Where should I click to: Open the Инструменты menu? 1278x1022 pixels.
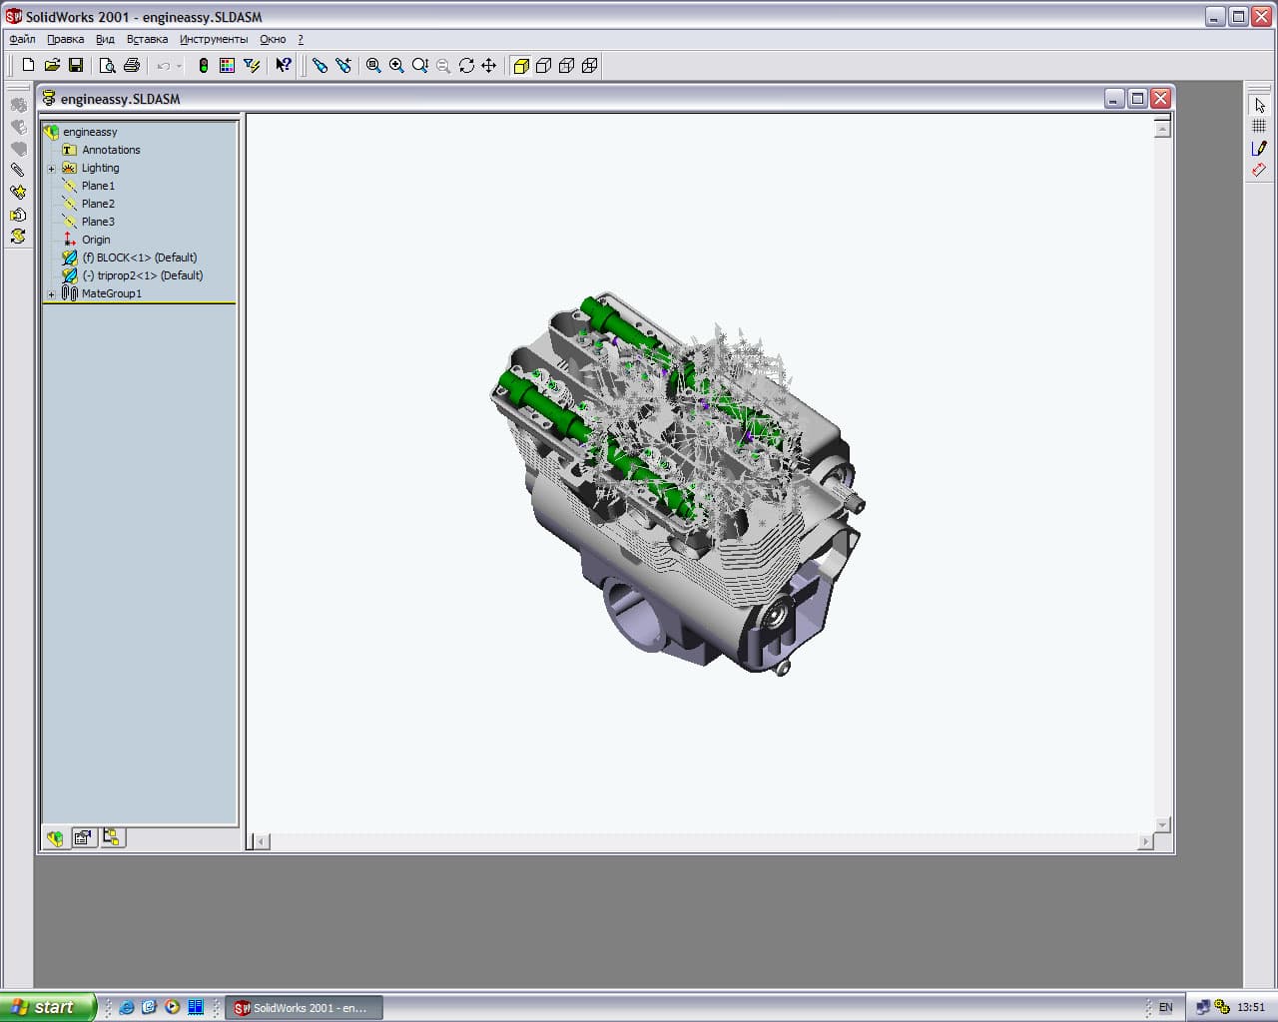coord(214,40)
